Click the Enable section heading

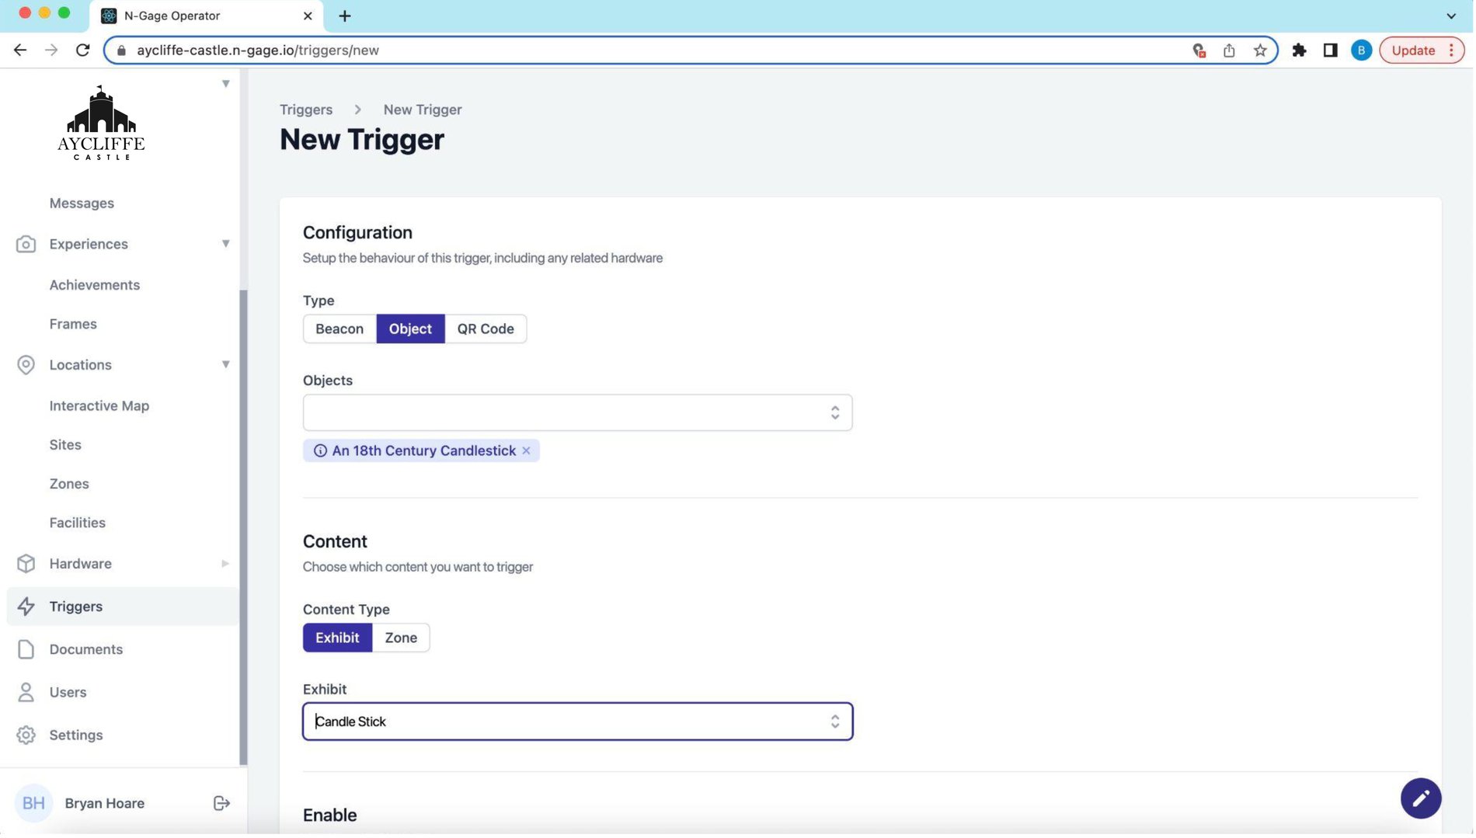(x=330, y=815)
